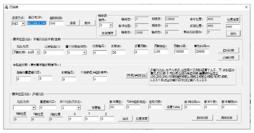Screen dimensions: 254x133
Task: Click the single-axis 高速输出口 field
Action: coord(54,52)
